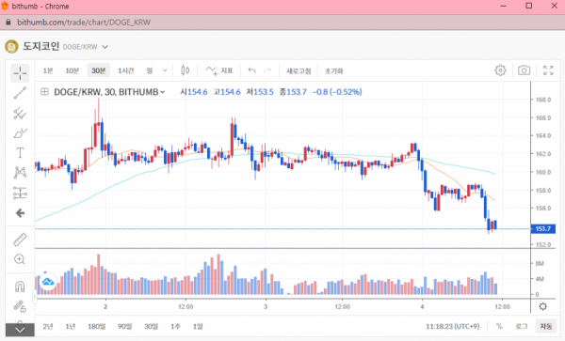Screen dimensions: 565x341
Task: Collapse the left toolbar with side arrow handle
Action: [35, 297]
